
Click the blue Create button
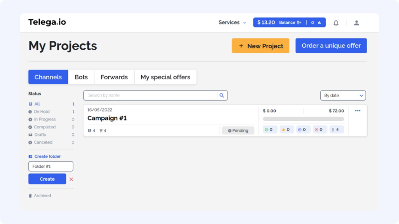pos(47,179)
